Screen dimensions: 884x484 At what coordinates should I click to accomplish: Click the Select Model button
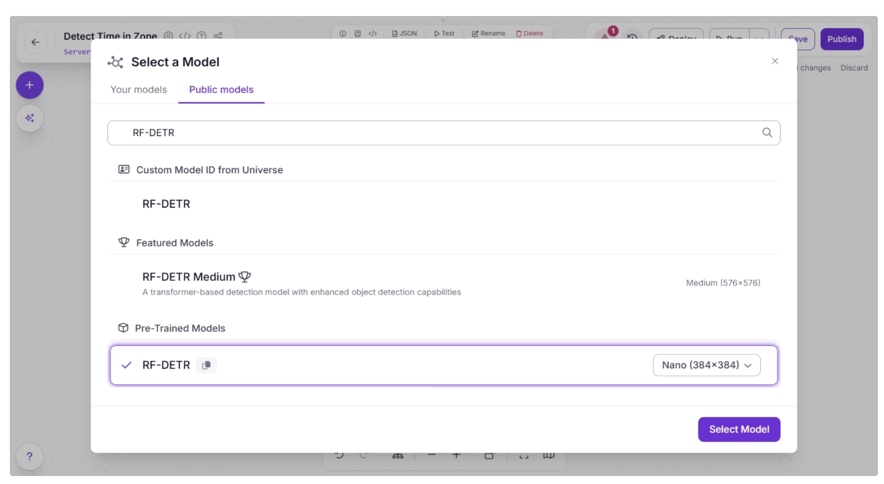(739, 429)
